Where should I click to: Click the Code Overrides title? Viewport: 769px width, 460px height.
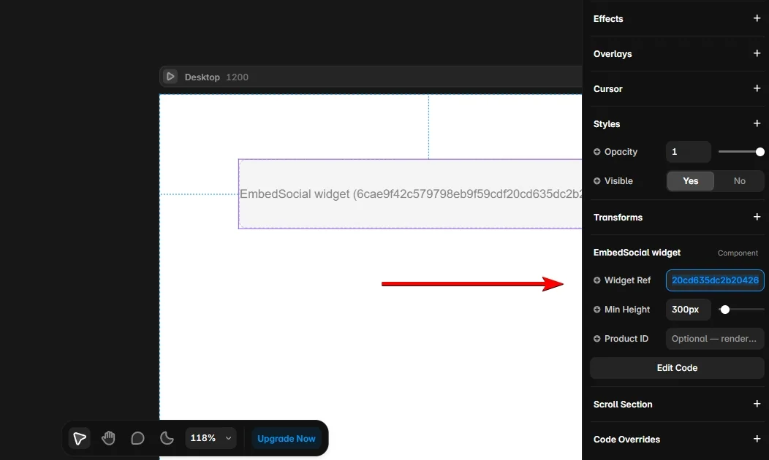pyautogui.click(x=626, y=440)
